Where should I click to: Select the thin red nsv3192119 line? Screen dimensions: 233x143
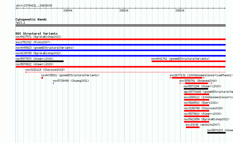(x=126, y=72)
